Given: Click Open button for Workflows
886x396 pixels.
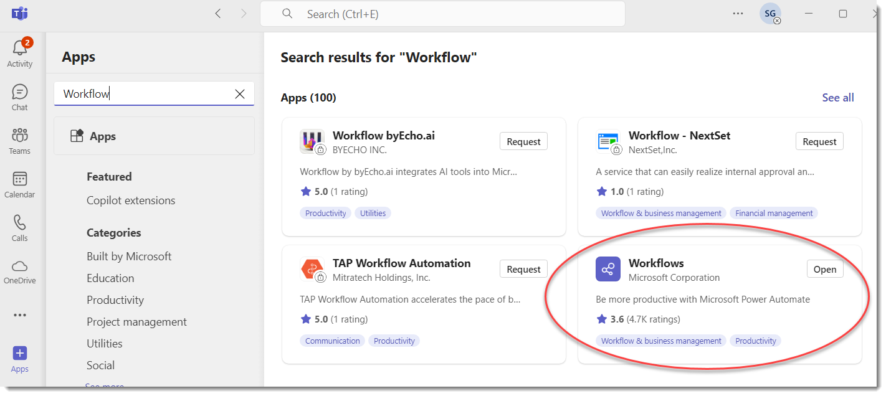Looking at the screenshot, I should click(x=825, y=269).
